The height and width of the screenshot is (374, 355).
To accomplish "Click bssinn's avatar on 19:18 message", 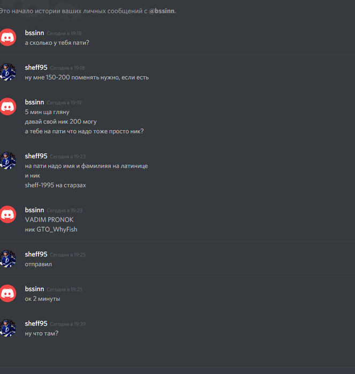I will tap(7, 37).
